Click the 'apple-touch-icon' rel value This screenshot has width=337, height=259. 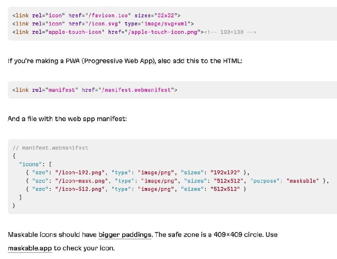tap(75, 32)
